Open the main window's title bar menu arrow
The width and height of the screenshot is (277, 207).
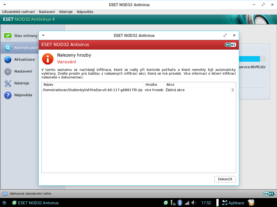pyautogui.click(x=5, y=5)
